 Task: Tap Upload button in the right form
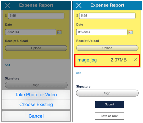tap(107, 48)
